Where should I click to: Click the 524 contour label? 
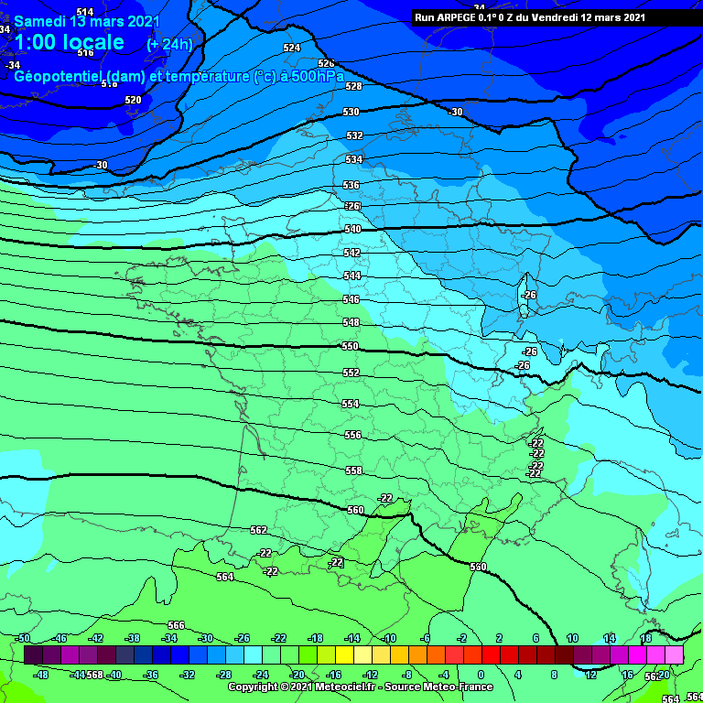pos(292,48)
